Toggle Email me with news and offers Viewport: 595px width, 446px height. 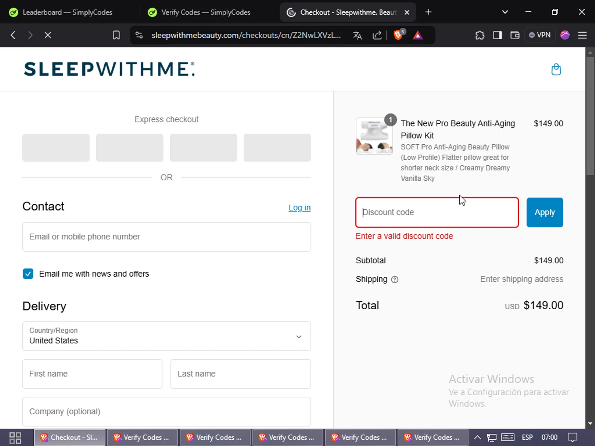coord(28,274)
